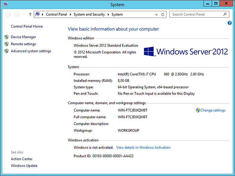Open Remote settings

point(23,44)
